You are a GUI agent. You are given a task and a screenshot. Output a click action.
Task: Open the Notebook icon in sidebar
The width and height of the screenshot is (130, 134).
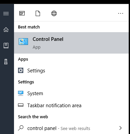point(6,46)
